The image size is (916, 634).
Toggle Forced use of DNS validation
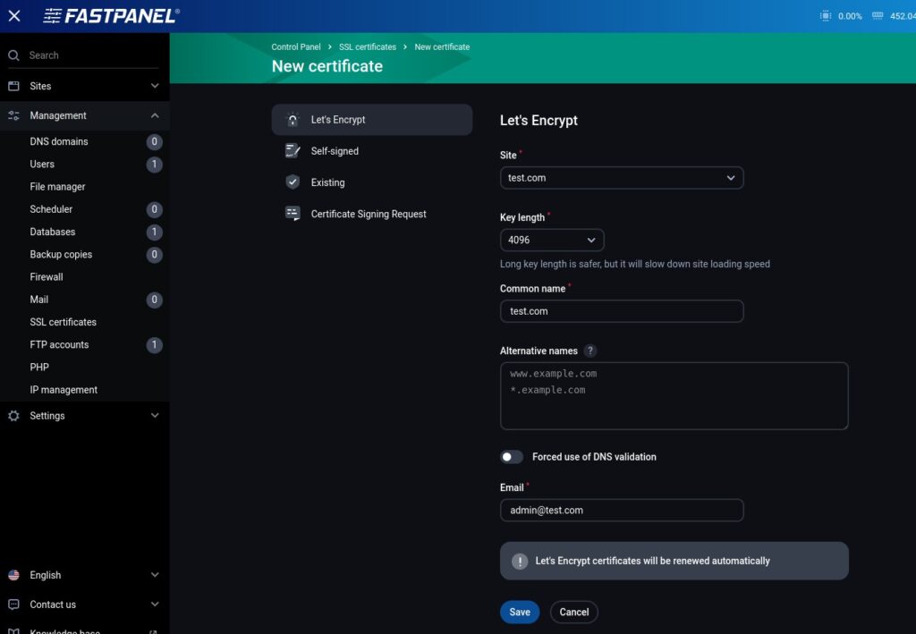(512, 457)
